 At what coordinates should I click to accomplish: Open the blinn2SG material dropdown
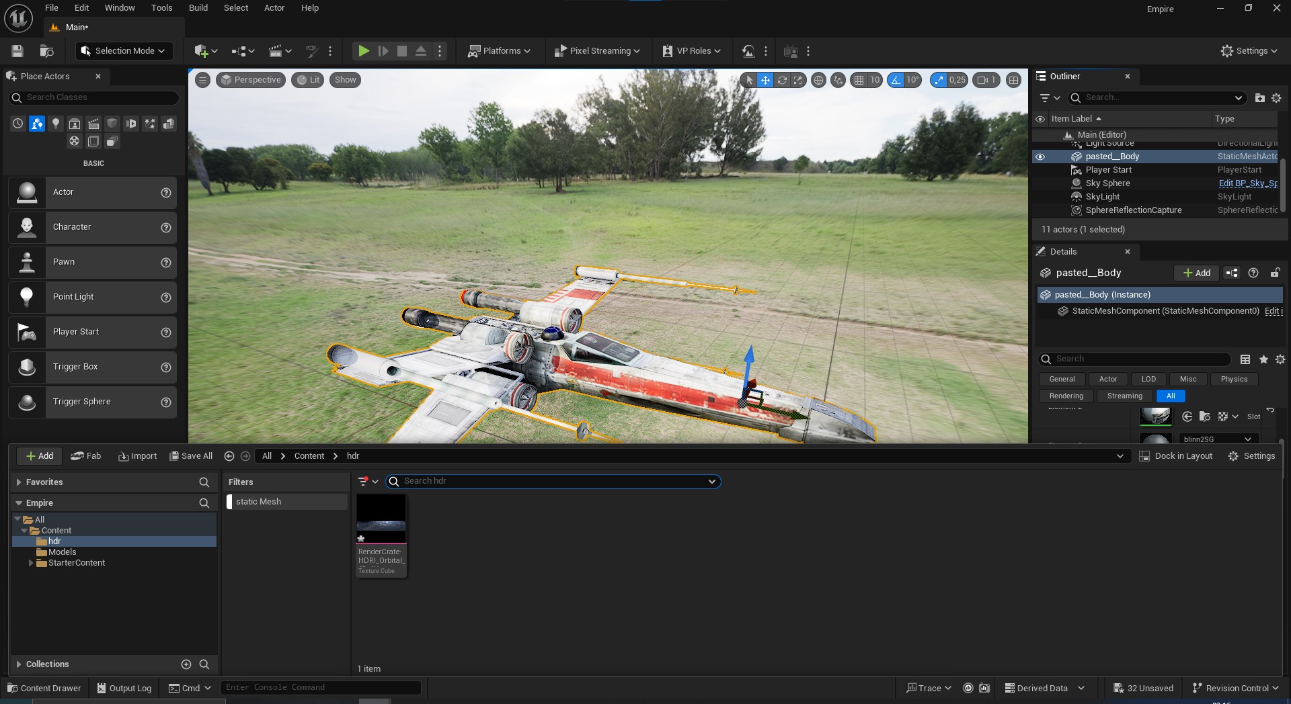point(1219,439)
